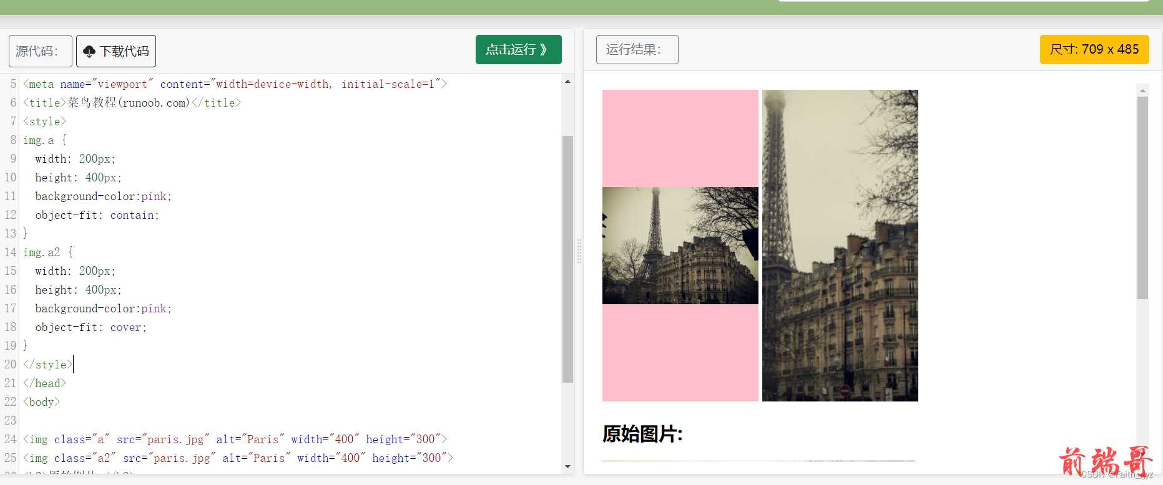Click the code editor scroll-up arrow
This screenshot has width=1163, height=485.
tap(567, 82)
